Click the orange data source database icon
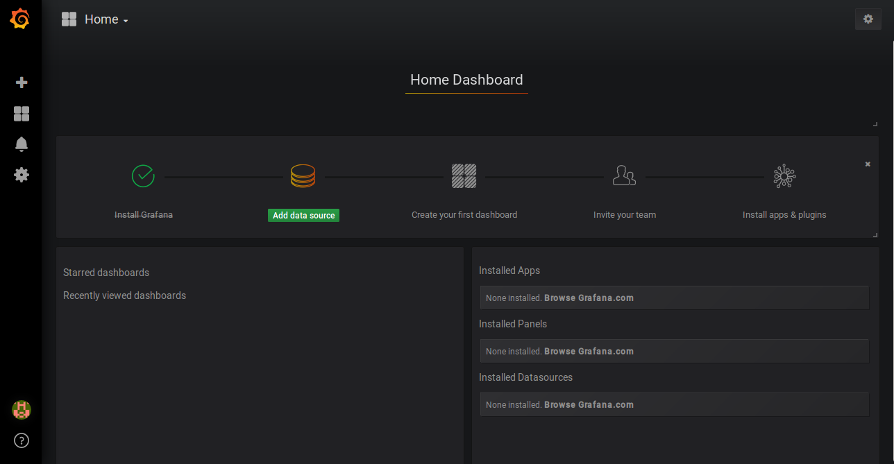 click(x=303, y=176)
